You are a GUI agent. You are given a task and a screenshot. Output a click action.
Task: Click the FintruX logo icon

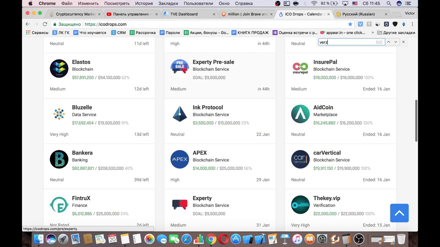pyautogui.click(x=59, y=205)
